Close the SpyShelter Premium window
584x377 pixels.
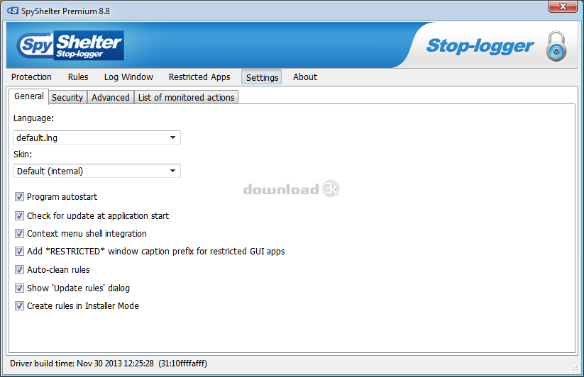tap(563, 6)
